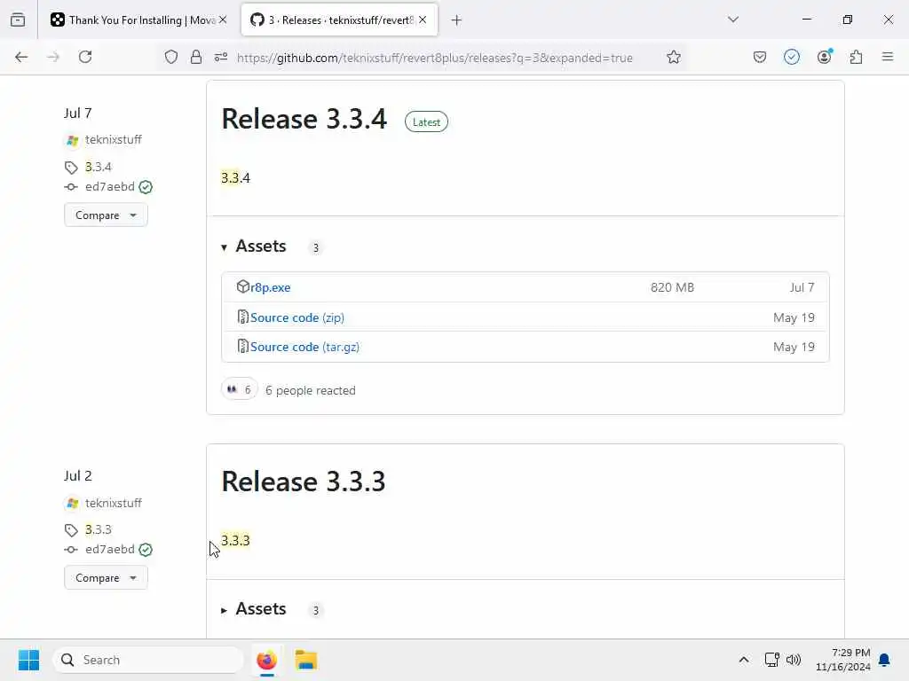Save page to Pocket
909x681 pixels.
760,57
